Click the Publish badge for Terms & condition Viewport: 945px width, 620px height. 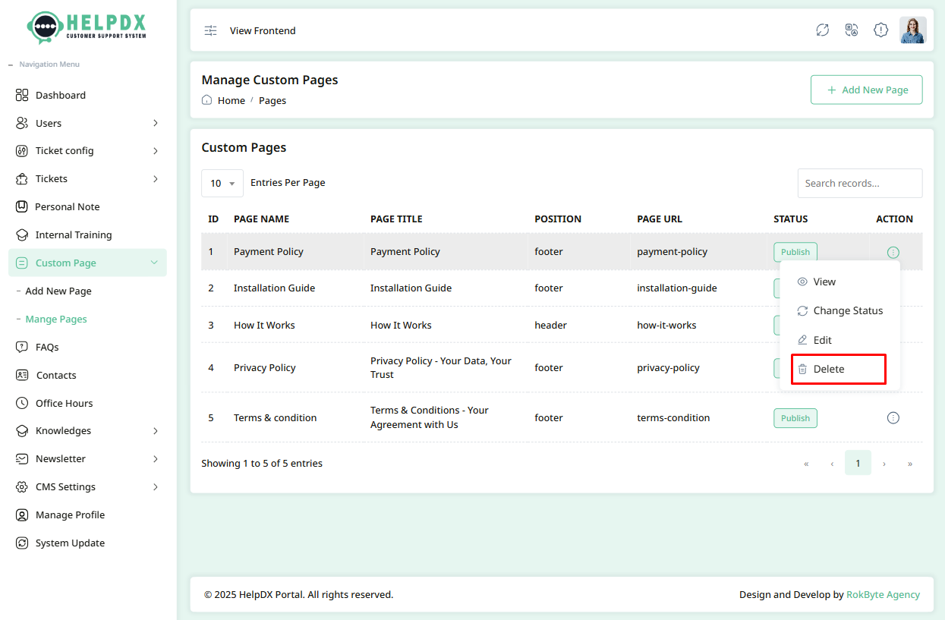coord(795,418)
